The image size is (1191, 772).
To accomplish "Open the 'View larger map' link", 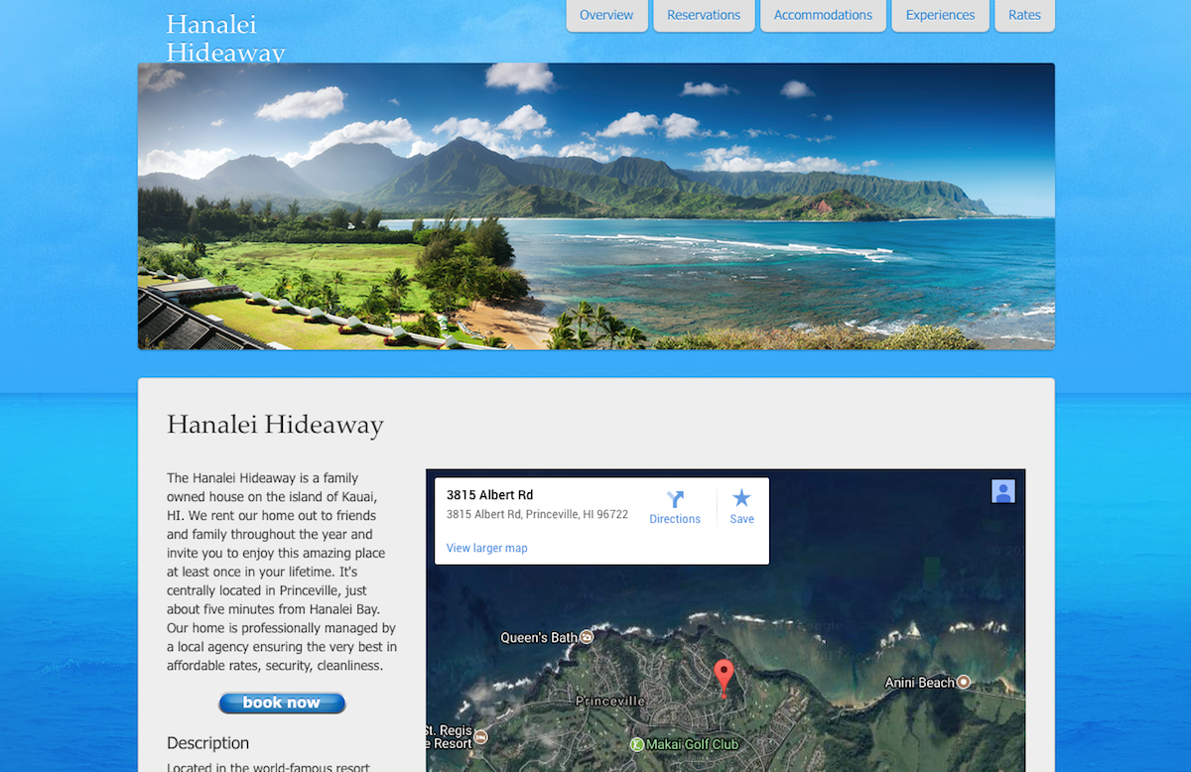I will (x=487, y=548).
